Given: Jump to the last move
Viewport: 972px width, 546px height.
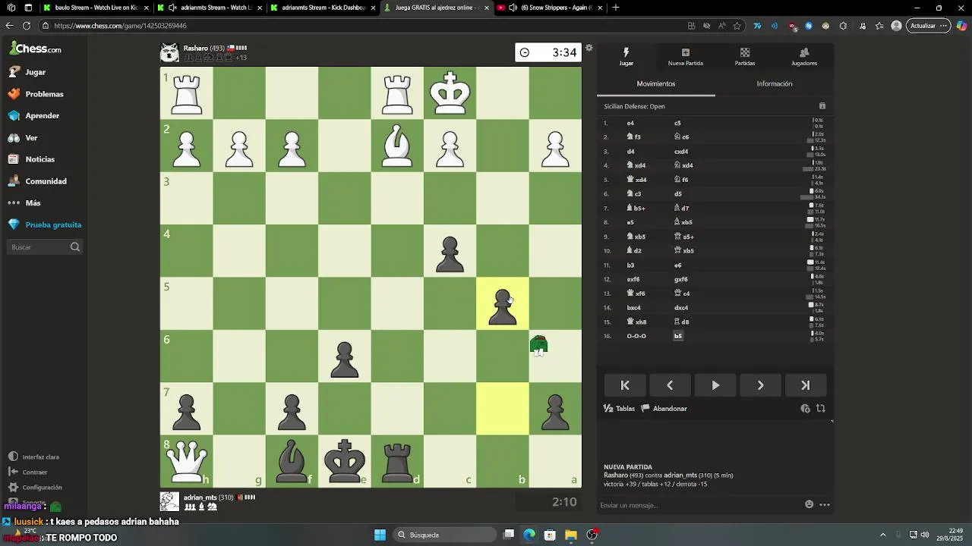Looking at the screenshot, I should (x=806, y=385).
